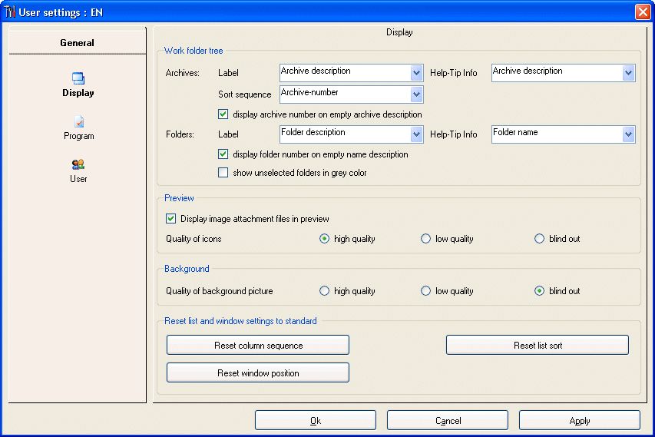The image size is (655, 437).
Task: Open the Program settings icon
Action: [x=79, y=121]
